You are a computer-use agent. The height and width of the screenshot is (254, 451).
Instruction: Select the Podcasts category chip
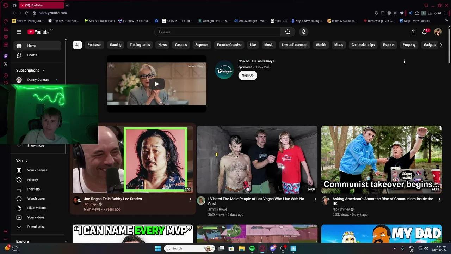click(x=94, y=45)
